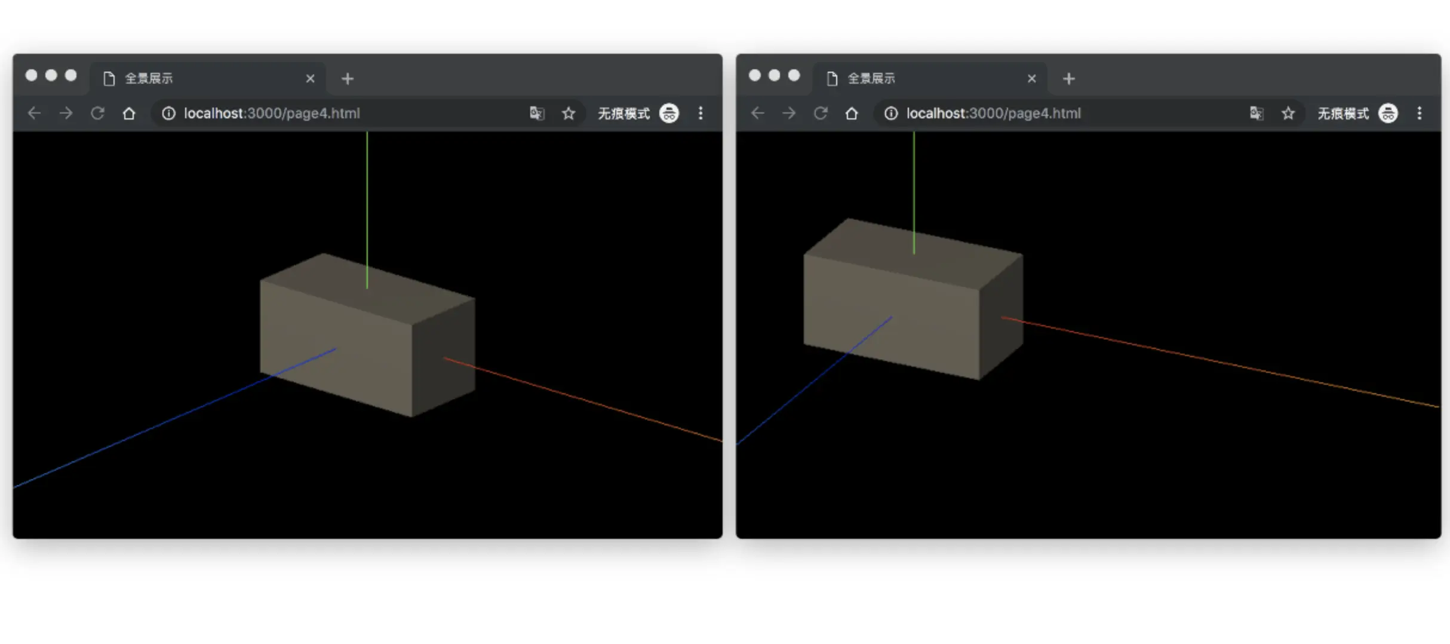The image size is (1450, 644).
Task: Click the back arrow in left browser window
Action: point(35,113)
